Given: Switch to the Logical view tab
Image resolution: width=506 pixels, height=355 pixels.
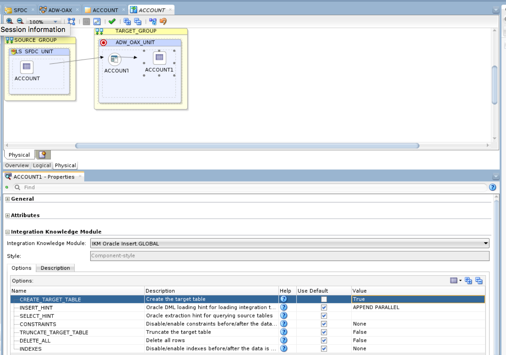Looking at the screenshot, I should (x=42, y=165).
